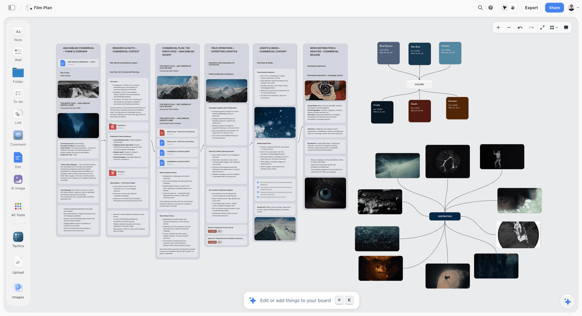Pick the Link tool
Viewport: 582px width, 316px height.
point(18,117)
